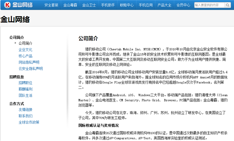Go to the 会员中心 nav item
The height and width of the screenshot is (141, 234).
coord(183,5)
